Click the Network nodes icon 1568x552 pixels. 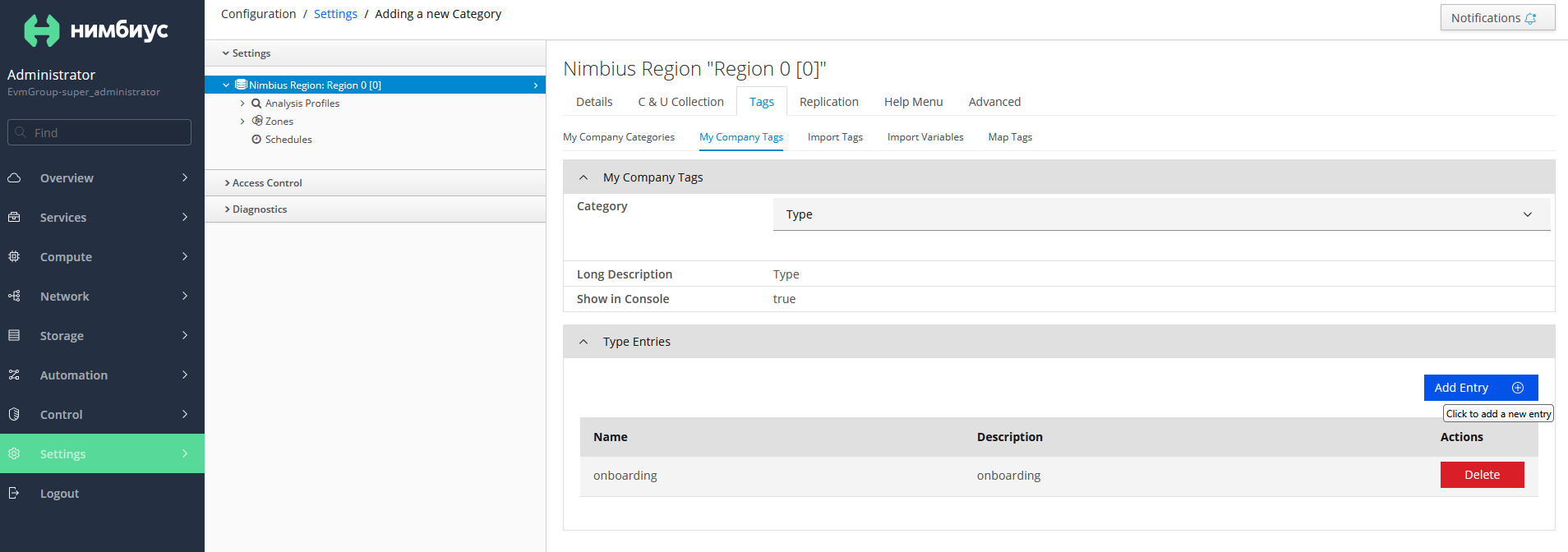pyautogui.click(x=14, y=296)
